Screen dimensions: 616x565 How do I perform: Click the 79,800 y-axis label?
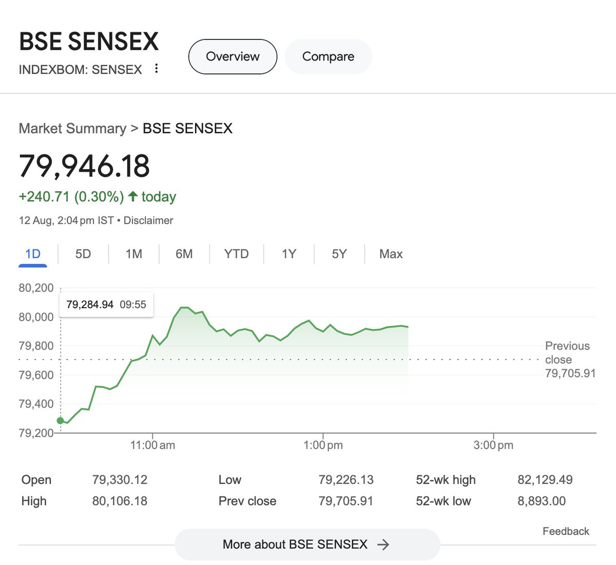coord(36,346)
